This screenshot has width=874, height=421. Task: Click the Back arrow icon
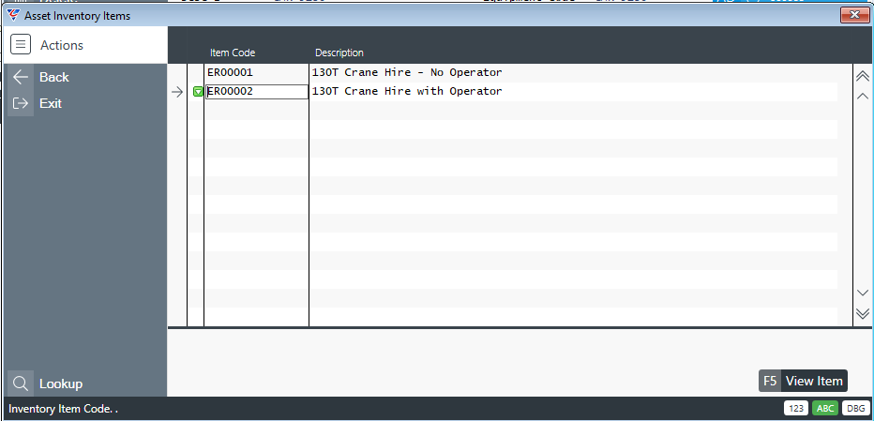(21, 78)
